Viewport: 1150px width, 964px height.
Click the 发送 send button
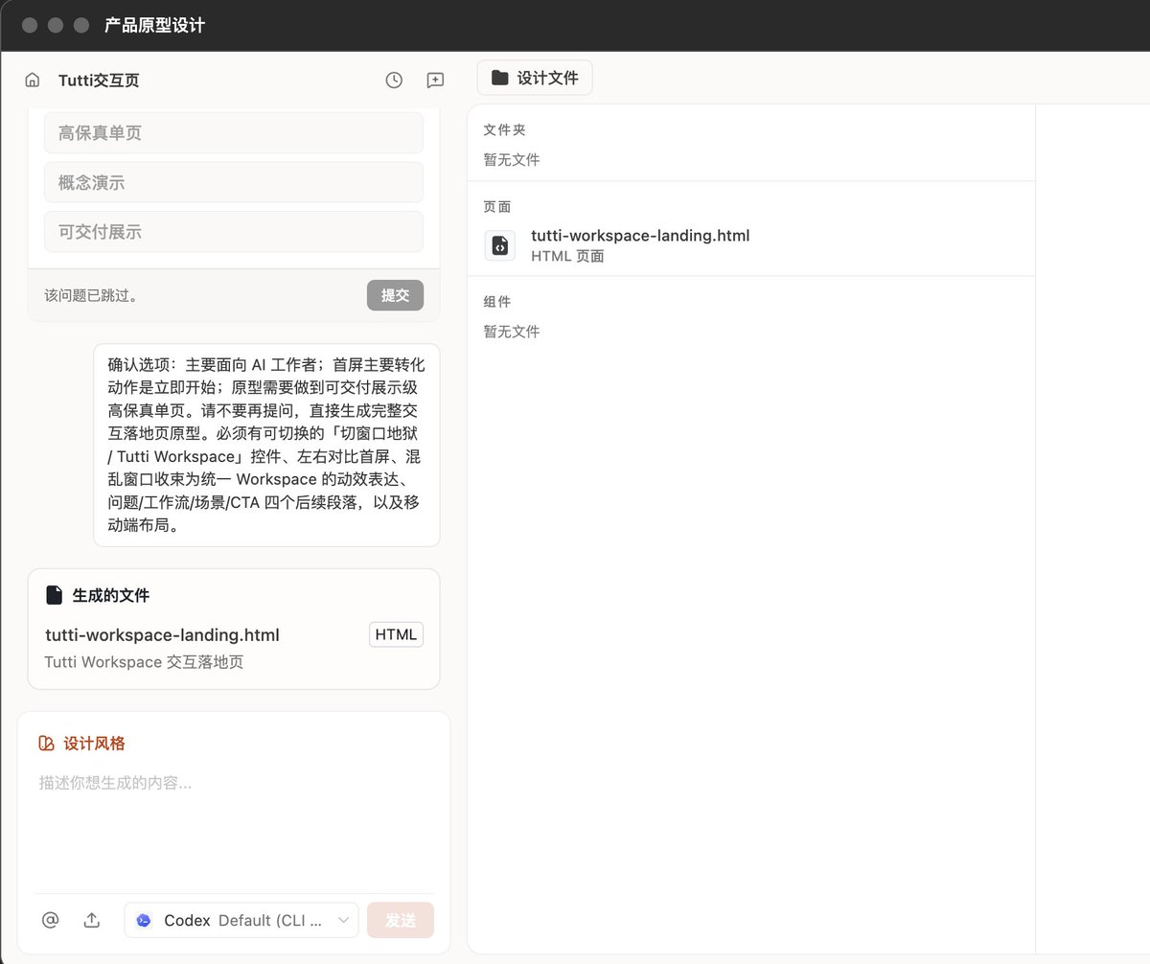coord(401,920)
